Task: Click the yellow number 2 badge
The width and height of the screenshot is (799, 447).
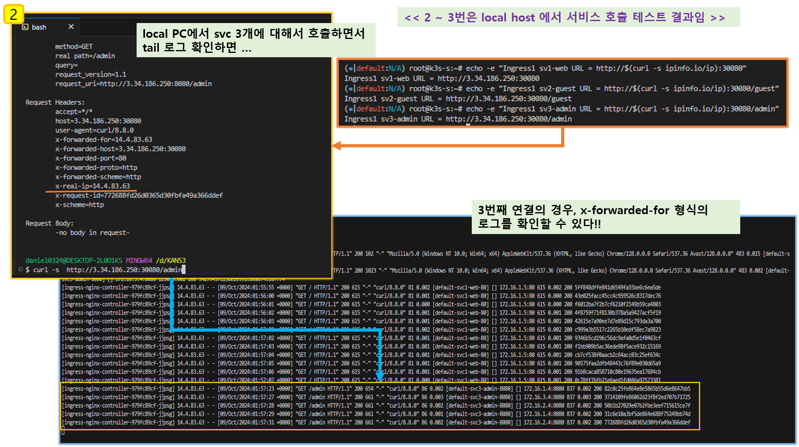Action: click(14, 15)
